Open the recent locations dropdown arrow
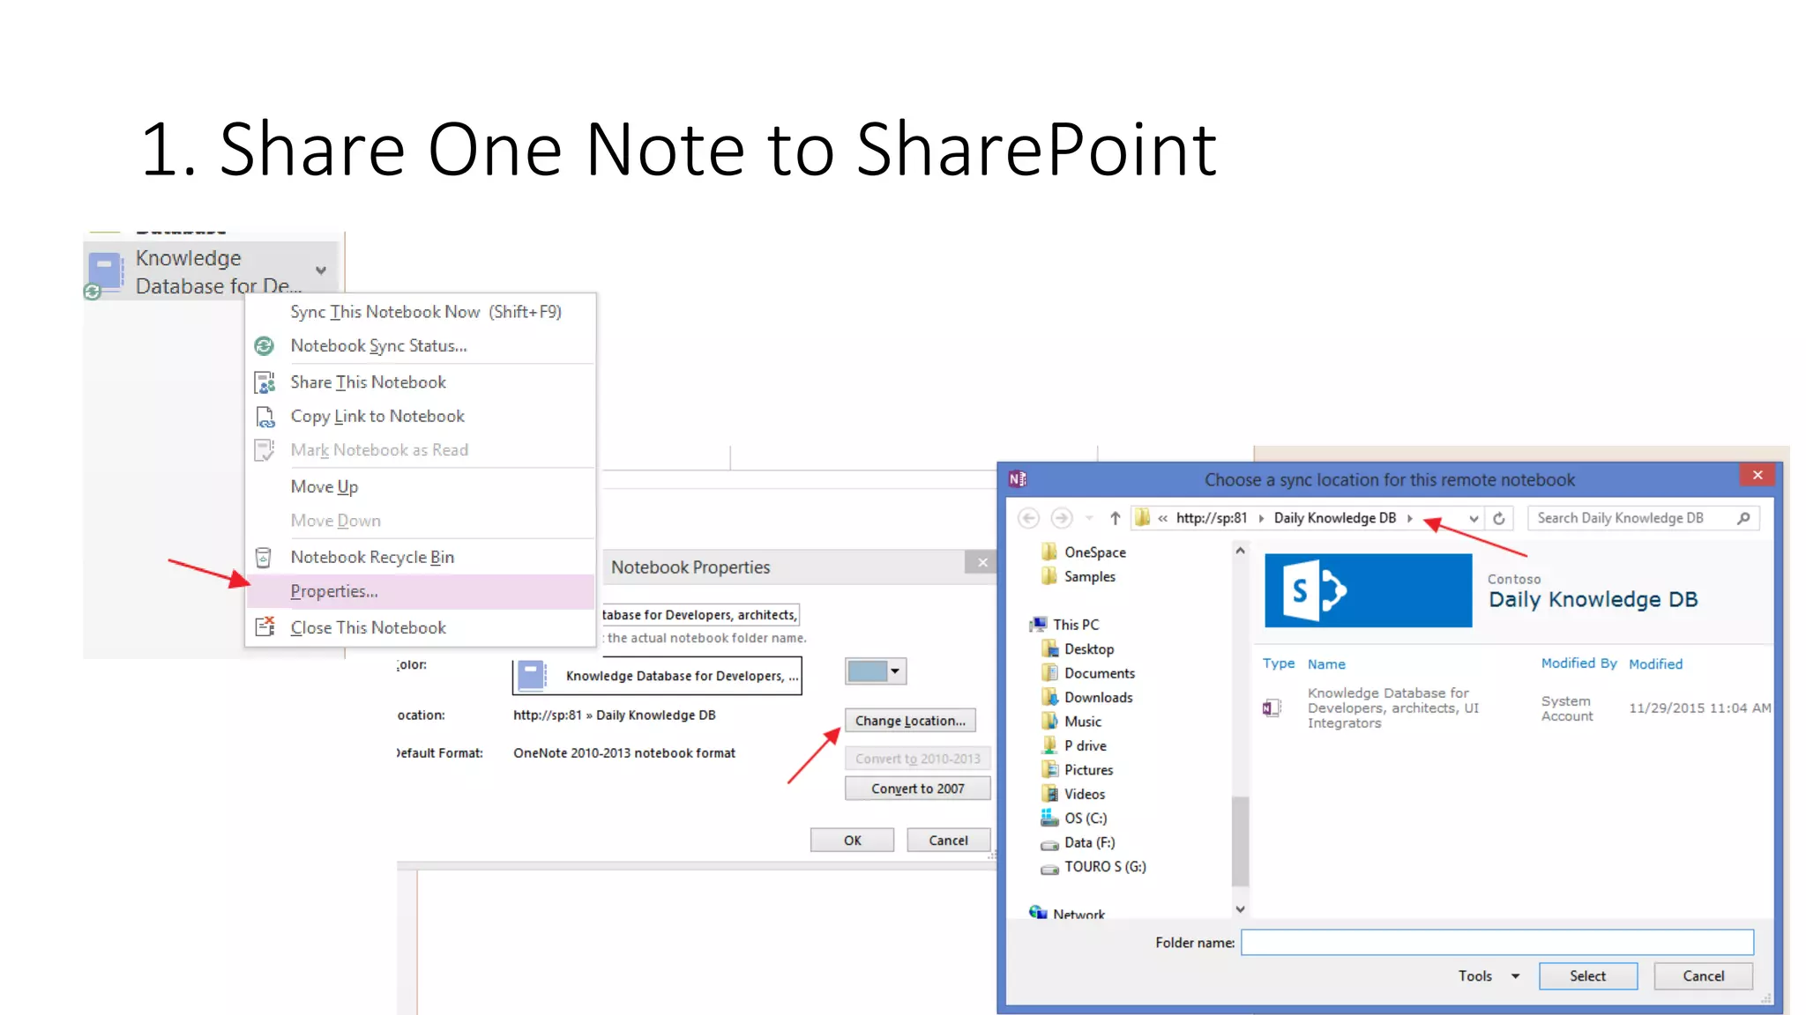 pyautogui.click(x=1090, y=519)
